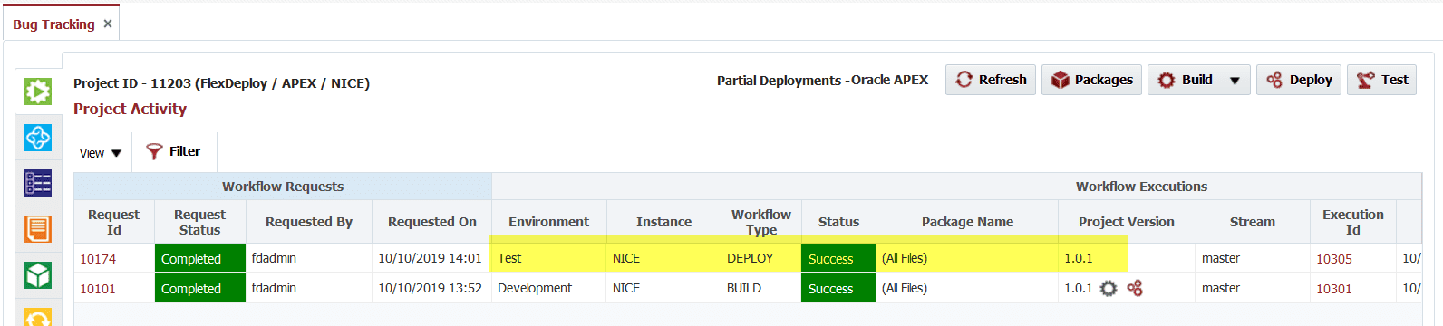Screen dimensions: 1443x326
Task: Click the gear build icon in row 10101
Action: click(1109, 288)
